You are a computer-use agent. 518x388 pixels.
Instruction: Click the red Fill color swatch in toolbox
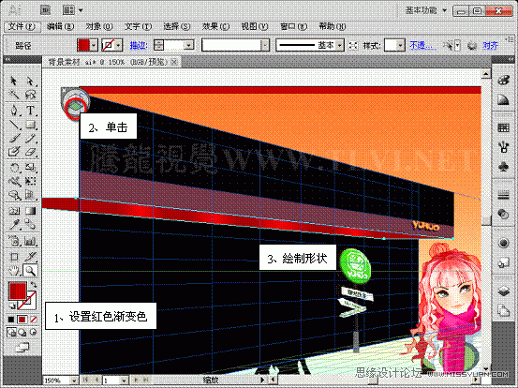pos(17,291)
